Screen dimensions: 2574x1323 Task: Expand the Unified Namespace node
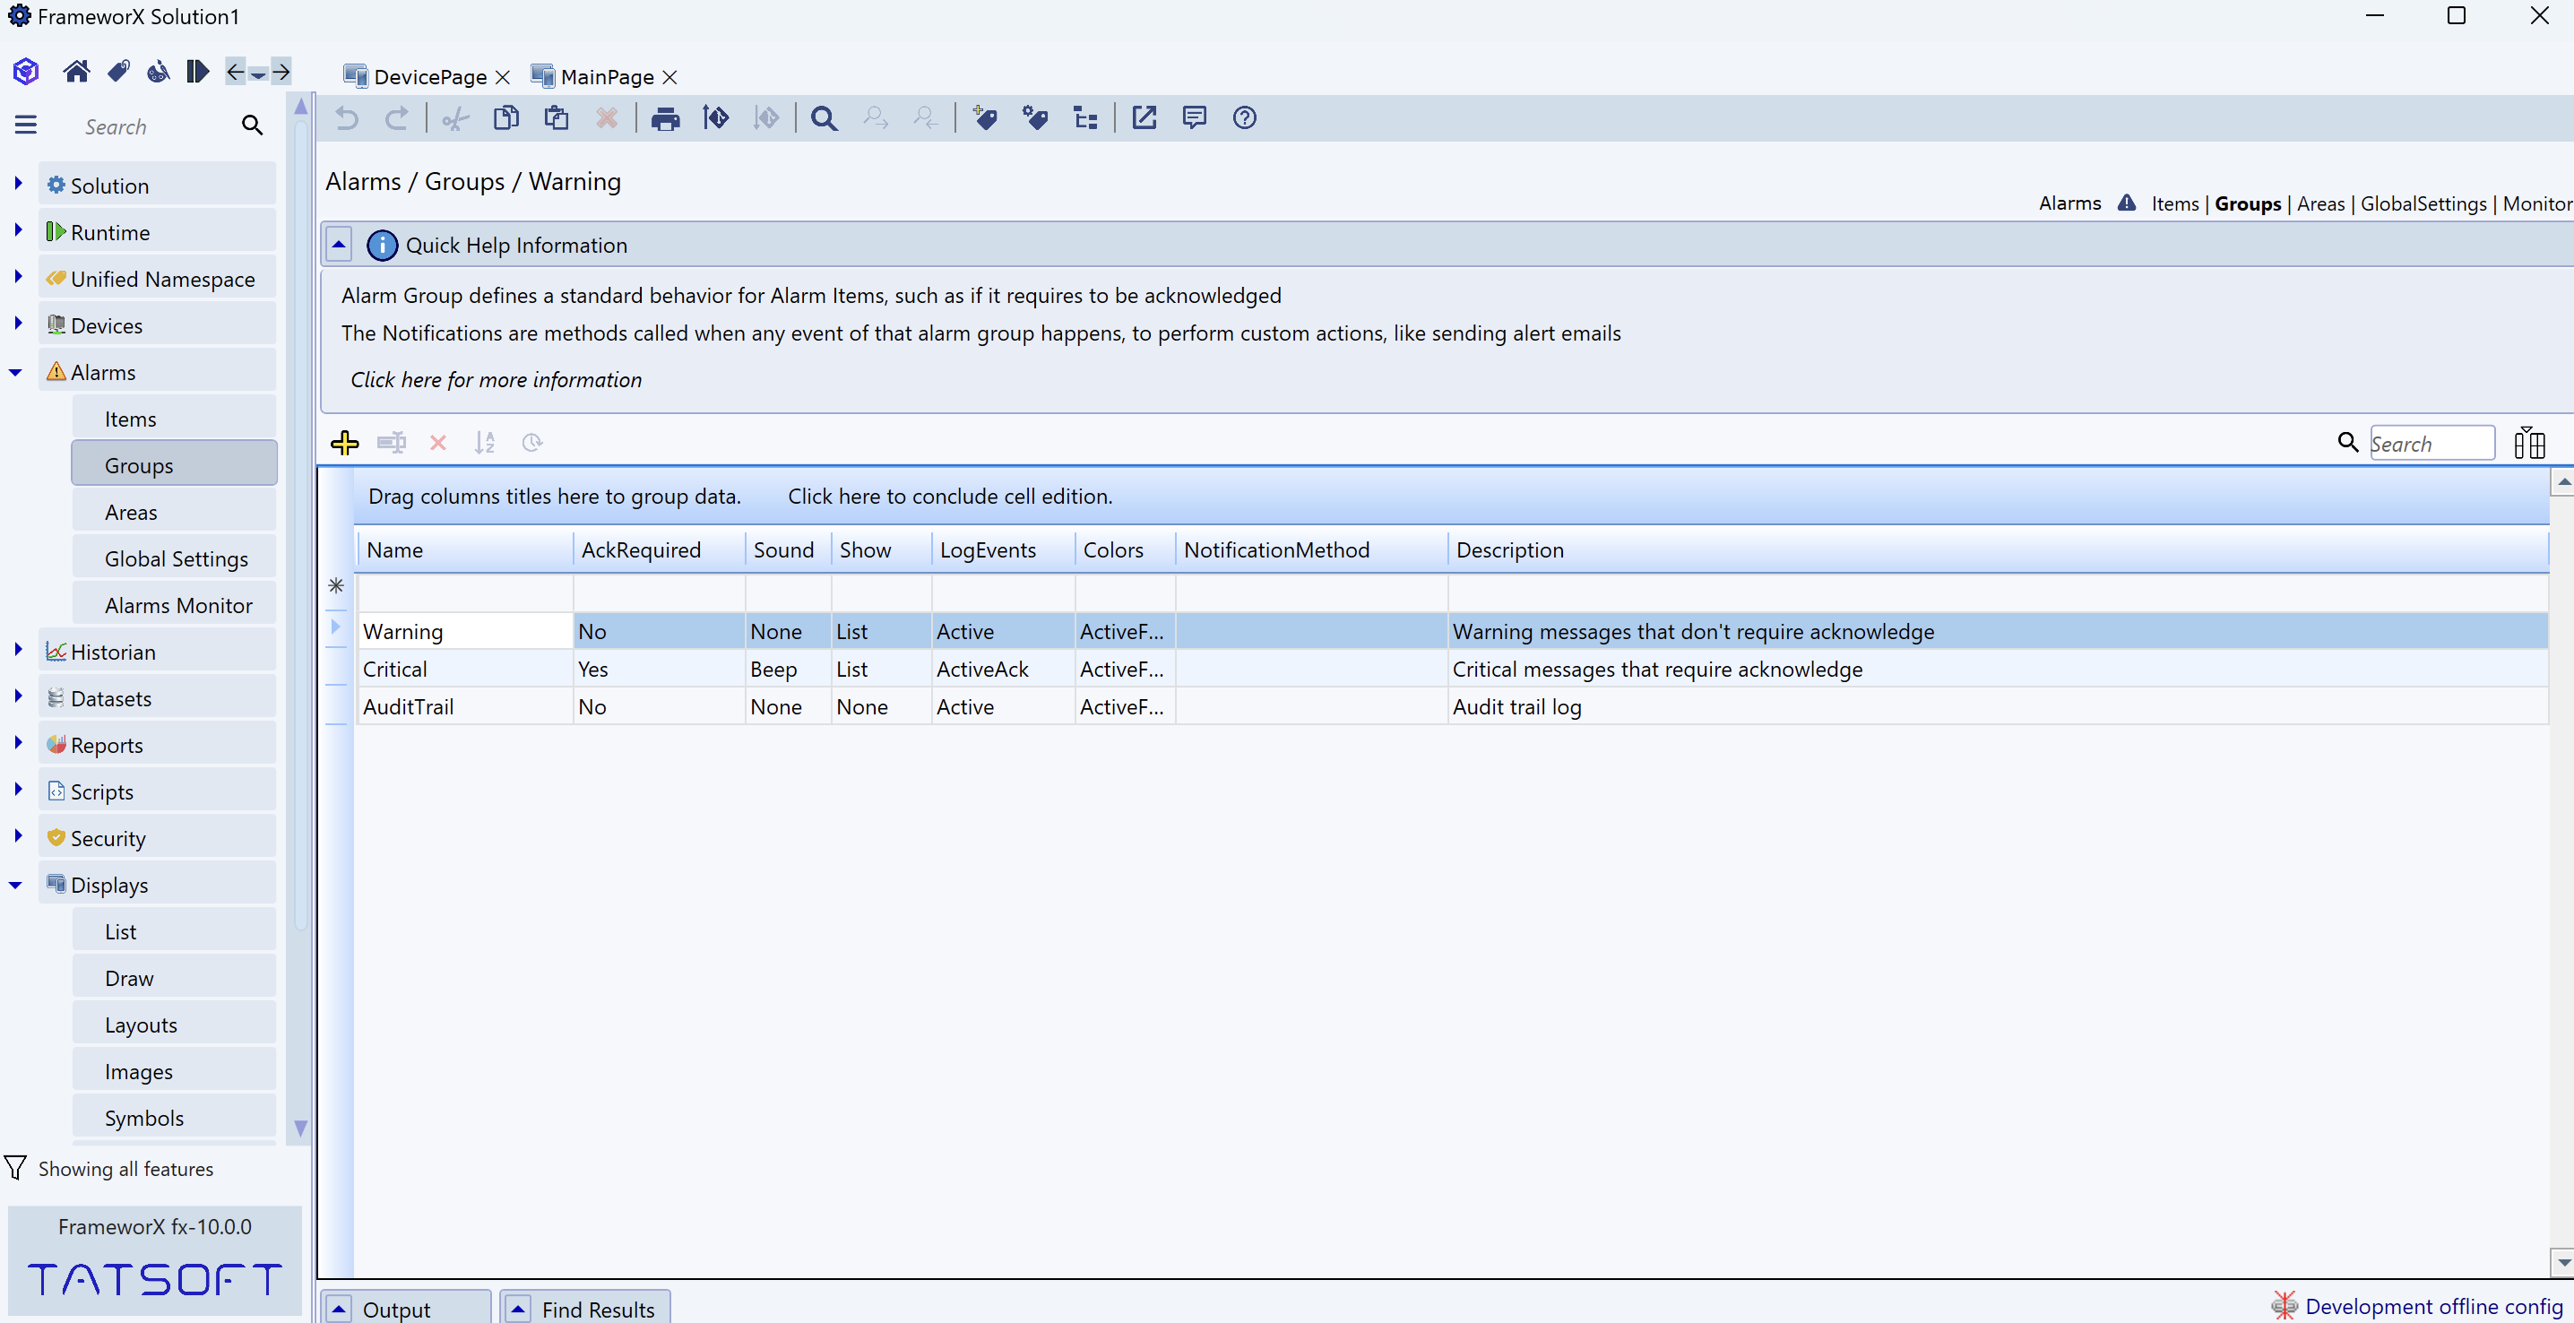pos(18,276)
